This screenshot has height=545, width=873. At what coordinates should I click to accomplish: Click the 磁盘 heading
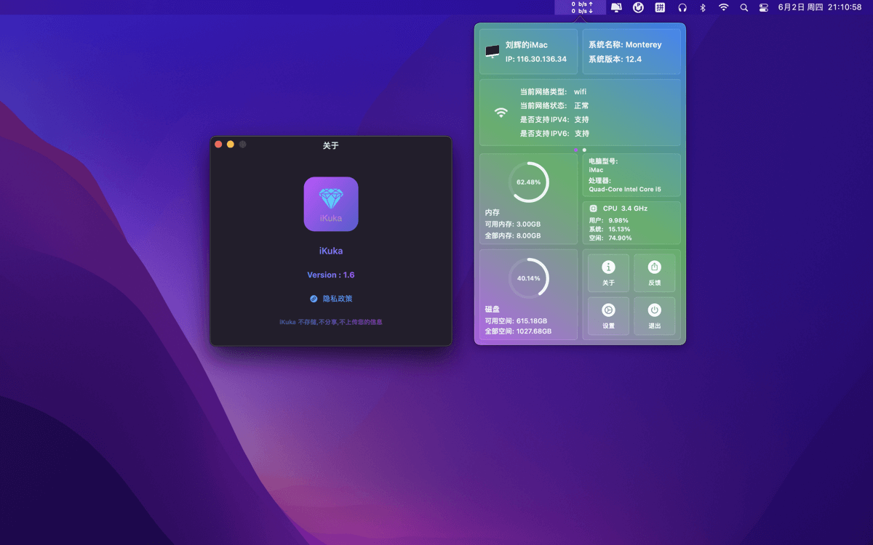coord(493,309)
